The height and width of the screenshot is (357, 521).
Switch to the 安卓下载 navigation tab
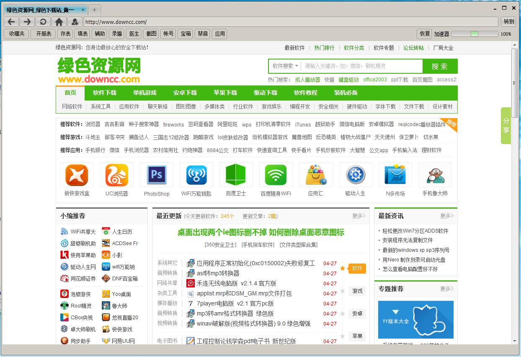tap(185, 93)
